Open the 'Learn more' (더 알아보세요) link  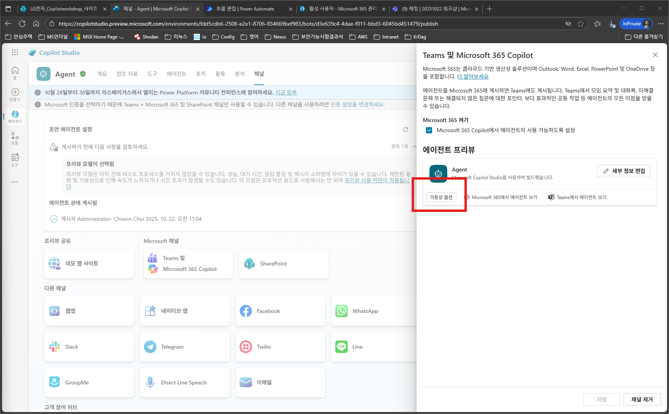click(473, 77)
